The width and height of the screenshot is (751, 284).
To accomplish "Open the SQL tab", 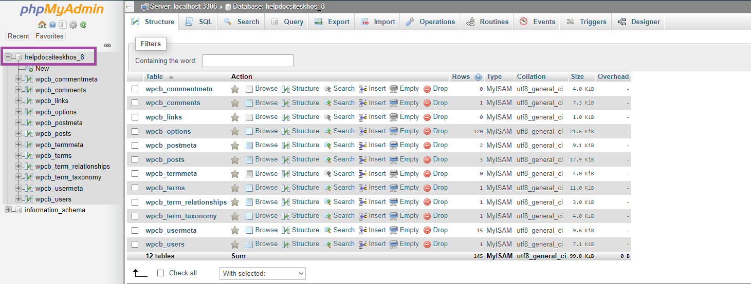I will click(198, 22).
